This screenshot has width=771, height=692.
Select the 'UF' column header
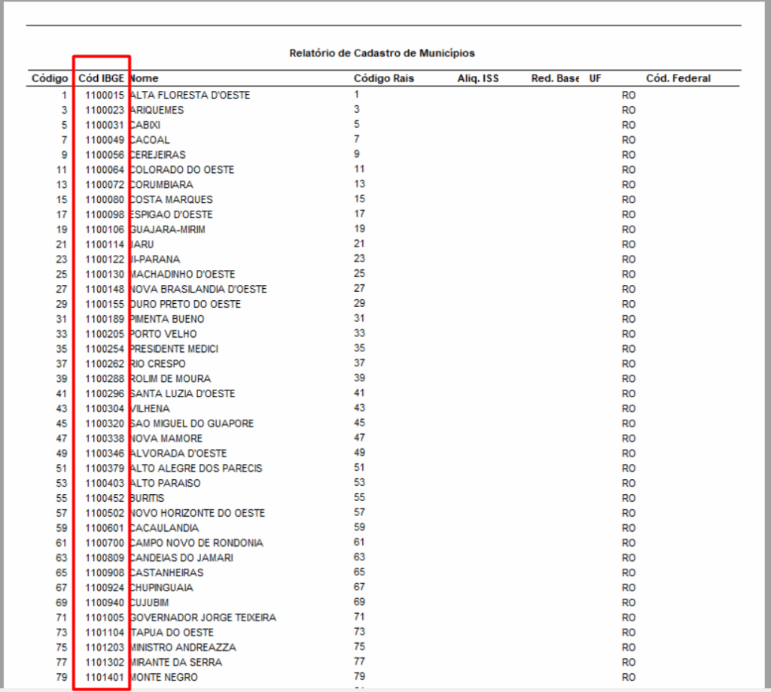[x=595, y=78]
